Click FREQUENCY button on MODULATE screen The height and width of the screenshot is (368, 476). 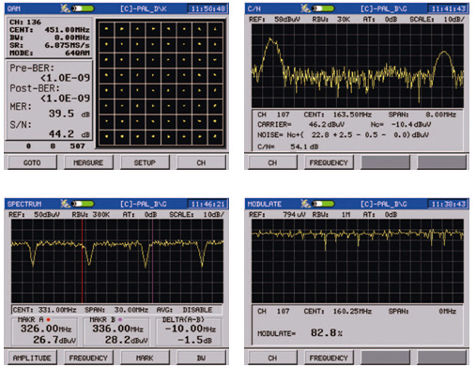[329, 358]
